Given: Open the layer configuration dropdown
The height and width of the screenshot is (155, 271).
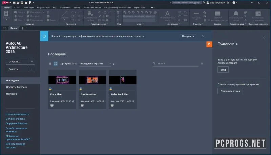Looking at the screenshot, I should coord(139,16).
